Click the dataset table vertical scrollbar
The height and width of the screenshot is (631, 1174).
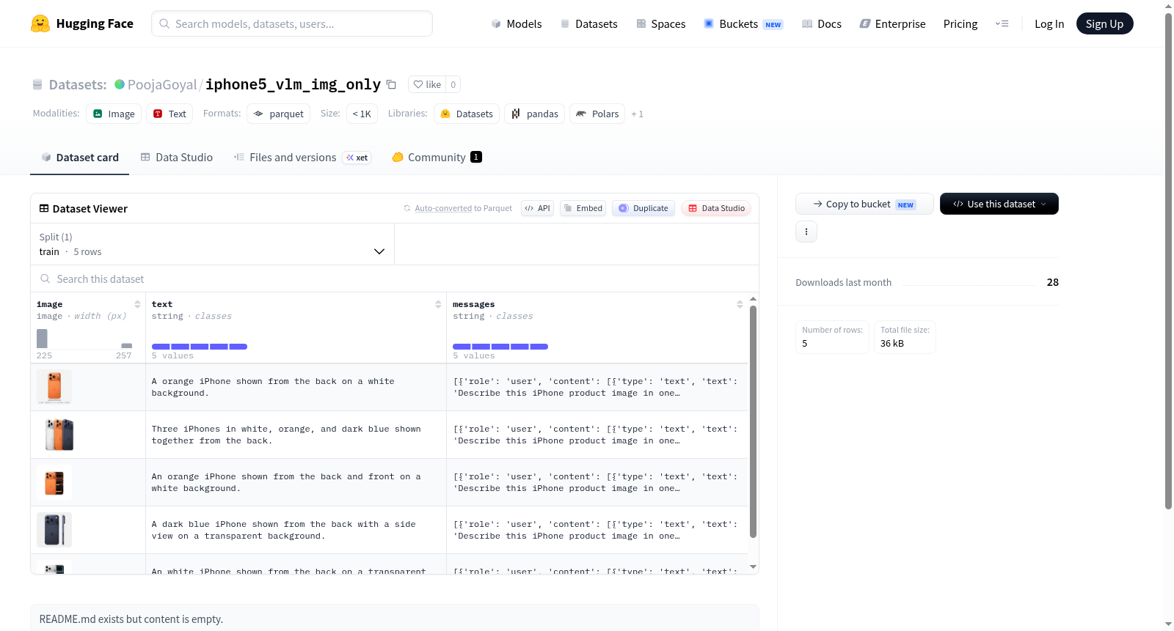pos(753,421)
